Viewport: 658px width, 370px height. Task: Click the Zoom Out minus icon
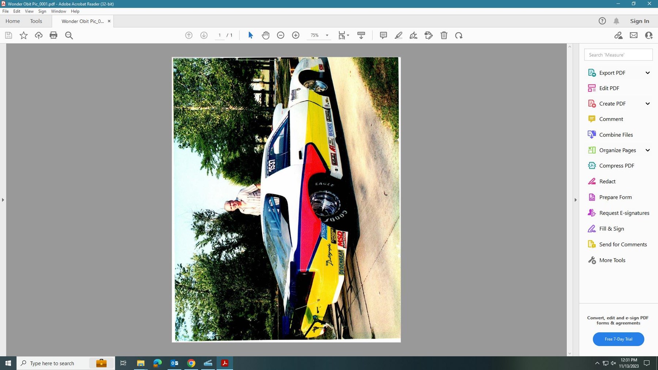coord(280,35)
